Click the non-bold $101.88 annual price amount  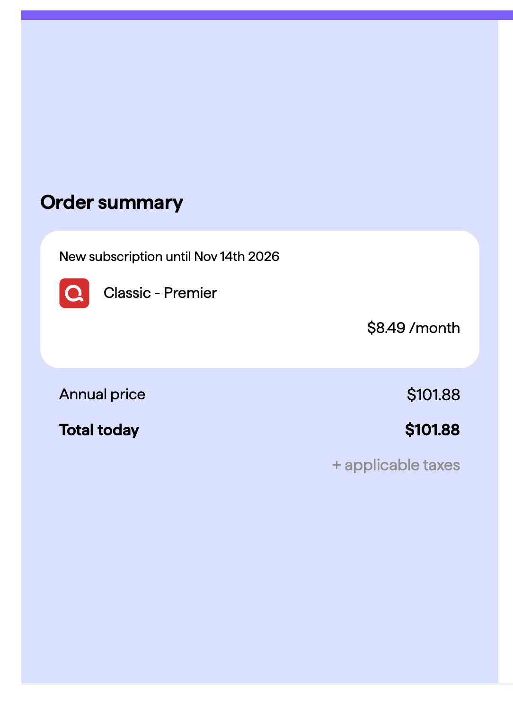(433, 395)
